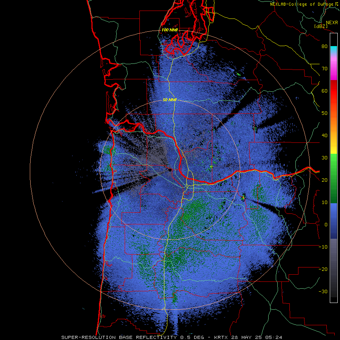Click the [dBZ] unit label
The height and width of the screenshot is (340, 340).
point(321,26)
